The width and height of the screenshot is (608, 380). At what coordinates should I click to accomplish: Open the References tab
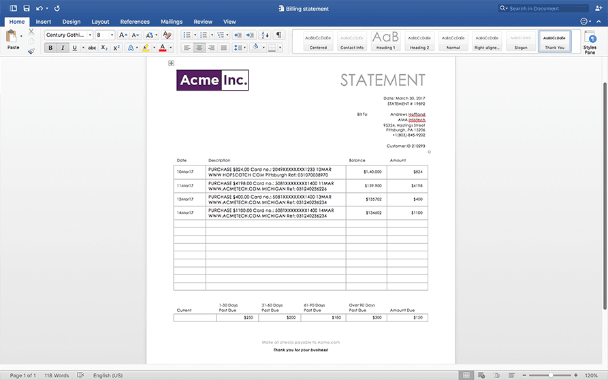click(135, 22)
